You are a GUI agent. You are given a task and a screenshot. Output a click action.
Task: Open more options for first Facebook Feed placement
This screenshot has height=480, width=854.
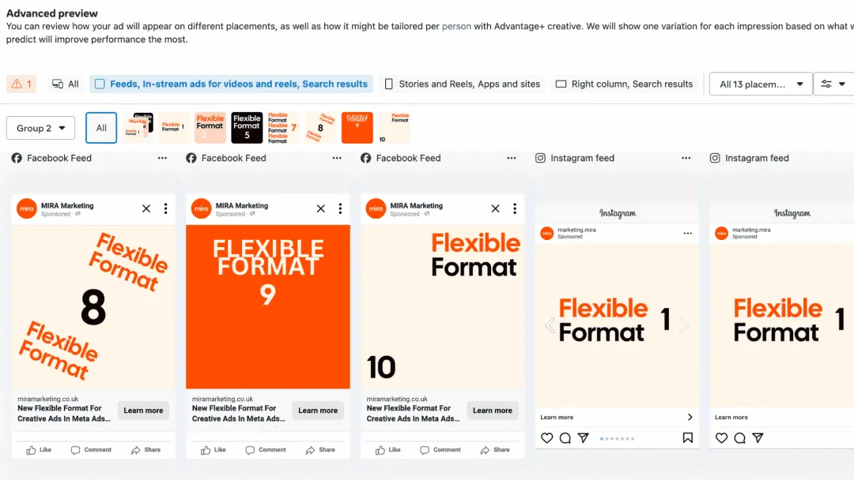tap(162, 158)
